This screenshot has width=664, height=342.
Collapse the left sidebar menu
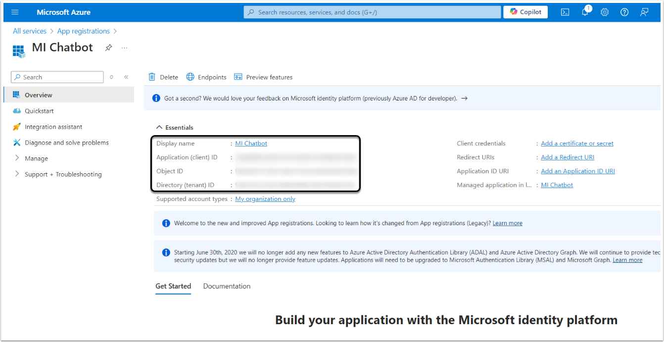tap(126, 77)
